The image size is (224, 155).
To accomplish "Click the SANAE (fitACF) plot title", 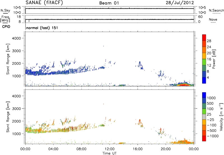I will 44,3.
